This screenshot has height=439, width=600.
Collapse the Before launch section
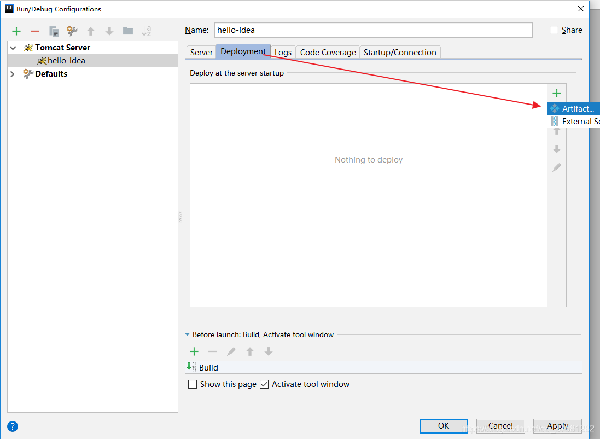(x=187, y=334)
